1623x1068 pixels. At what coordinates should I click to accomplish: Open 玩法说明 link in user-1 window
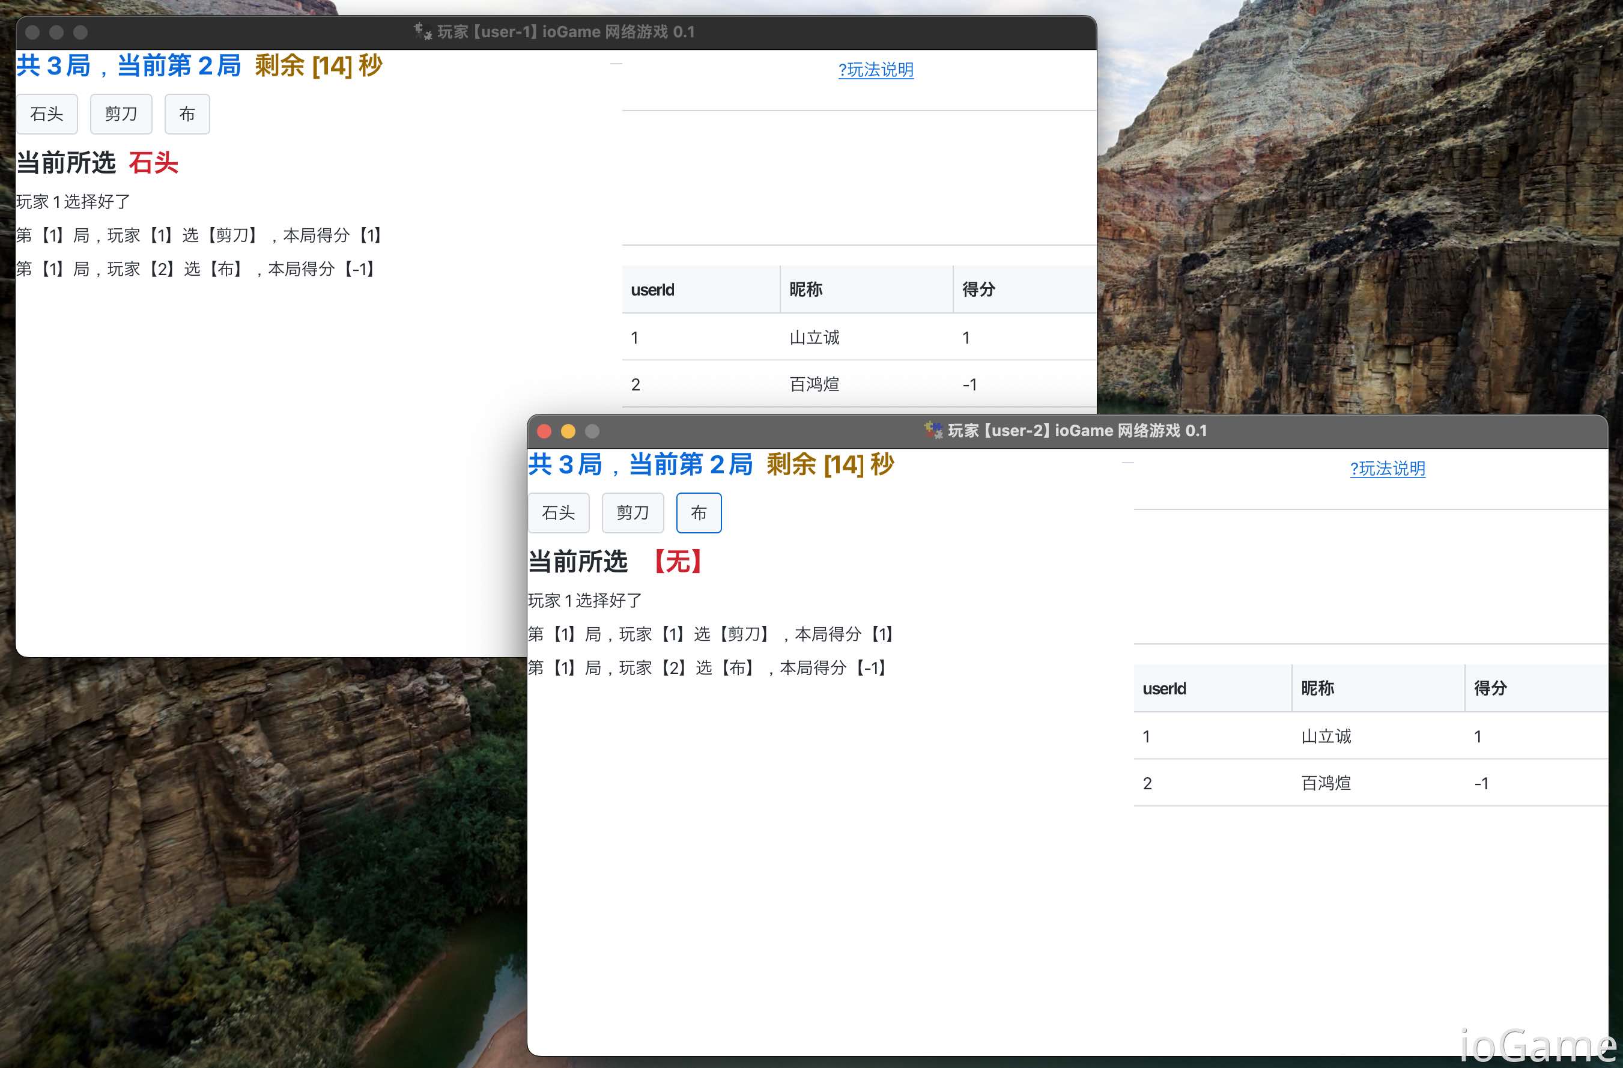tap(876, 70)
